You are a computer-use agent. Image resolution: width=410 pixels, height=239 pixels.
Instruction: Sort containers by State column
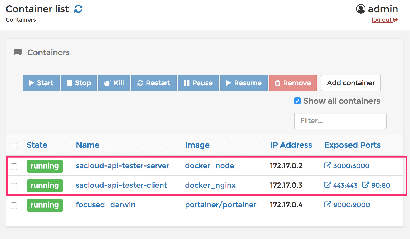tap(37, 145)
